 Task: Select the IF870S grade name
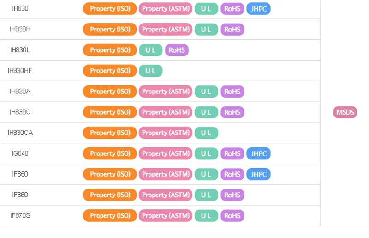coord(20,216)
